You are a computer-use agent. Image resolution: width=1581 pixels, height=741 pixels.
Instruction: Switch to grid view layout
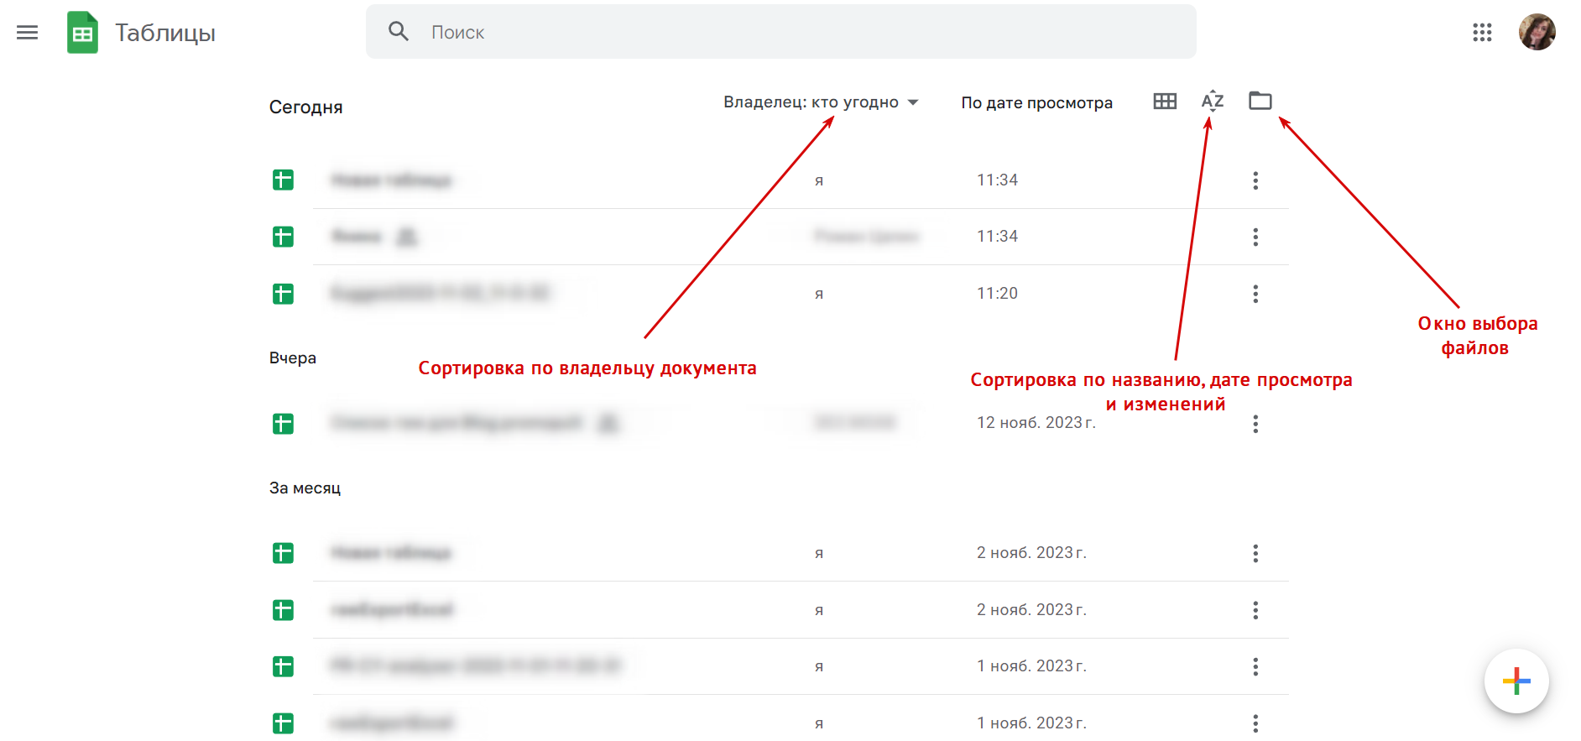1165,102
